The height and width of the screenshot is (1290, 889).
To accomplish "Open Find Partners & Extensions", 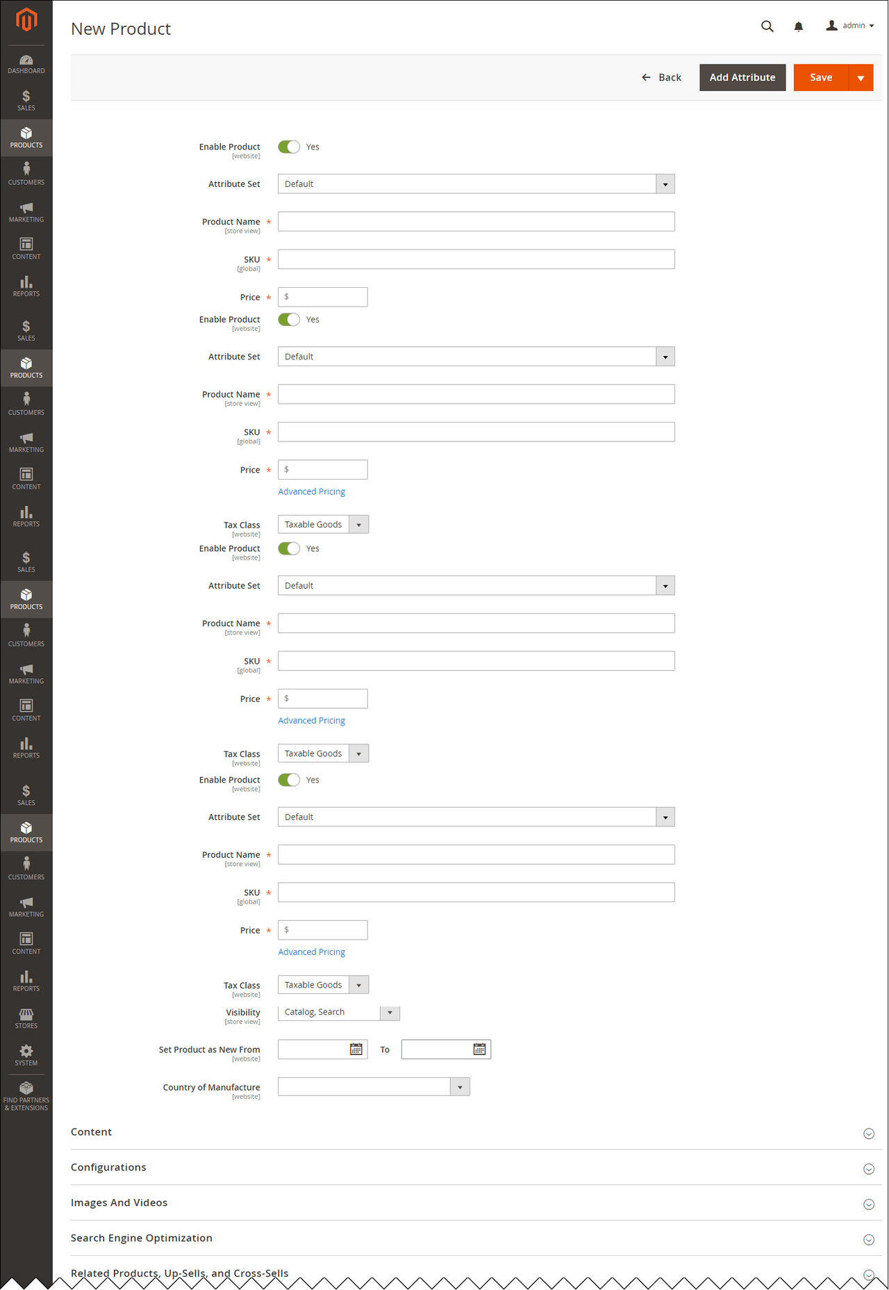I will [26, 1096].
